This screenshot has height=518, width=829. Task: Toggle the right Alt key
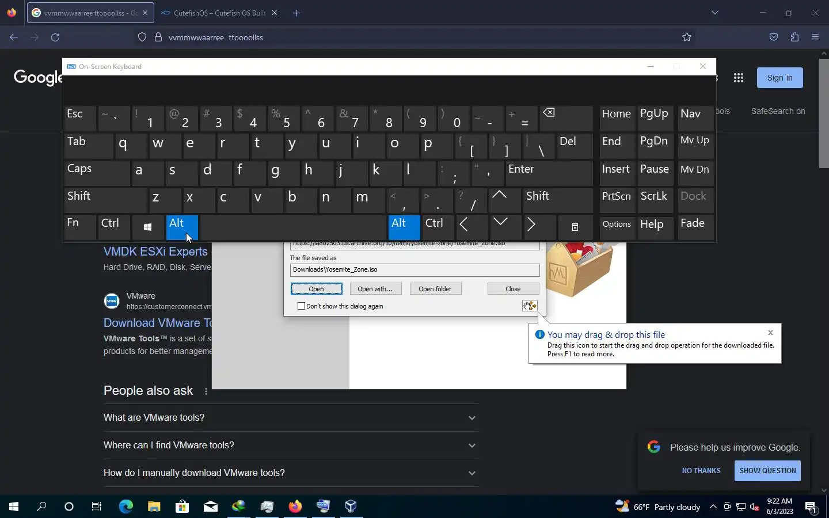point(404,227)
